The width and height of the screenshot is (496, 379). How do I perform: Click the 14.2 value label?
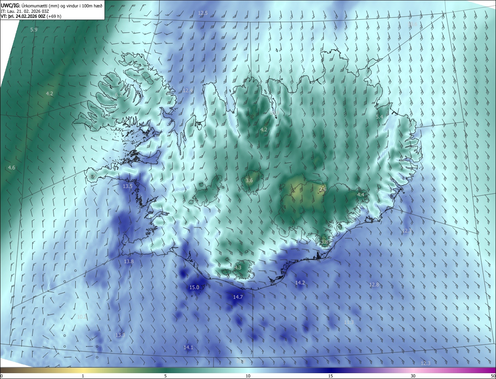(300, 283)
